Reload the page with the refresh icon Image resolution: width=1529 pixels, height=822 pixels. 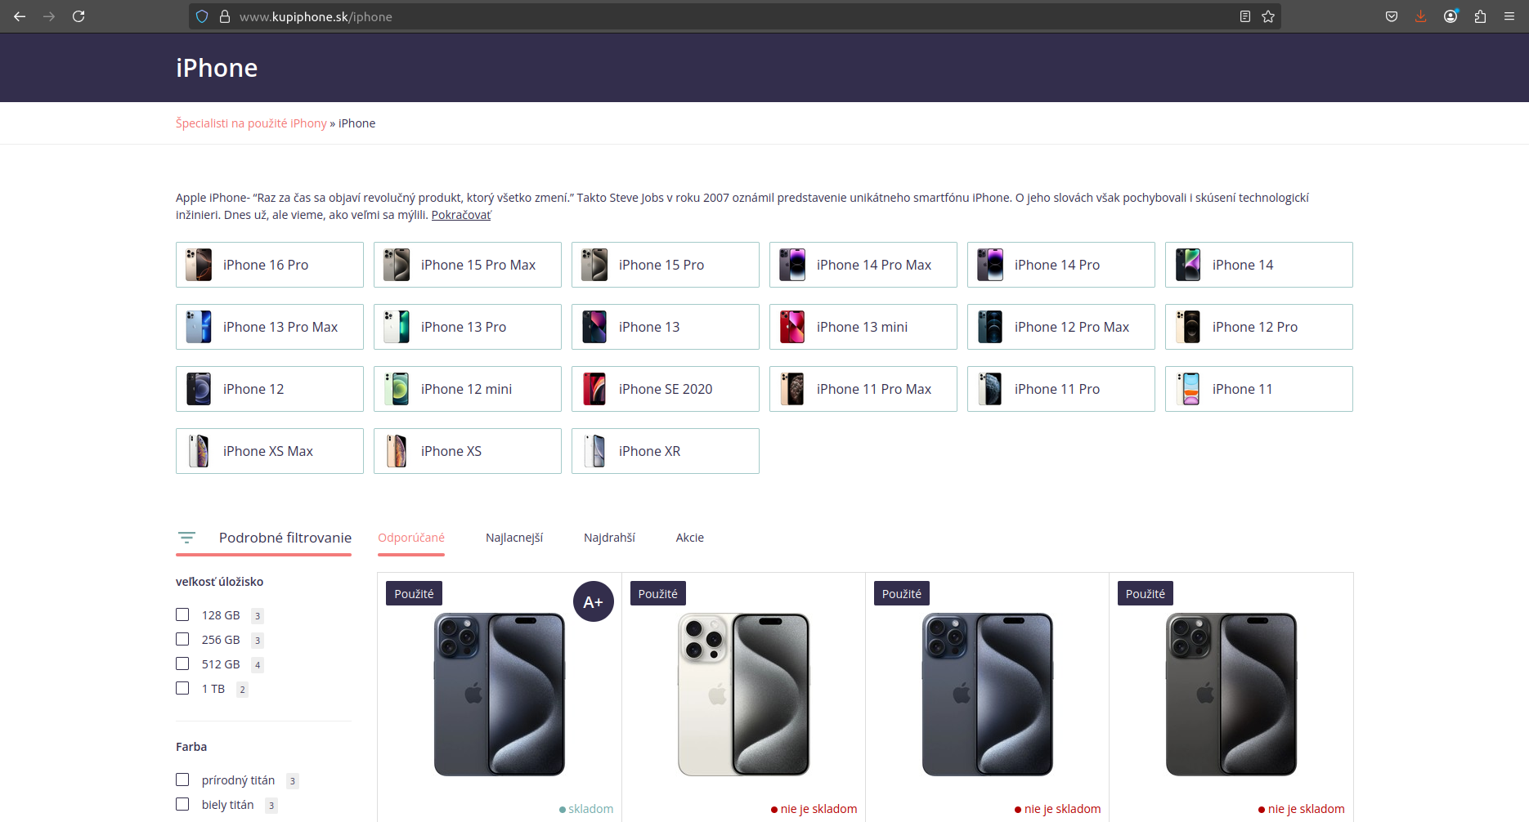tap(78, 16)
